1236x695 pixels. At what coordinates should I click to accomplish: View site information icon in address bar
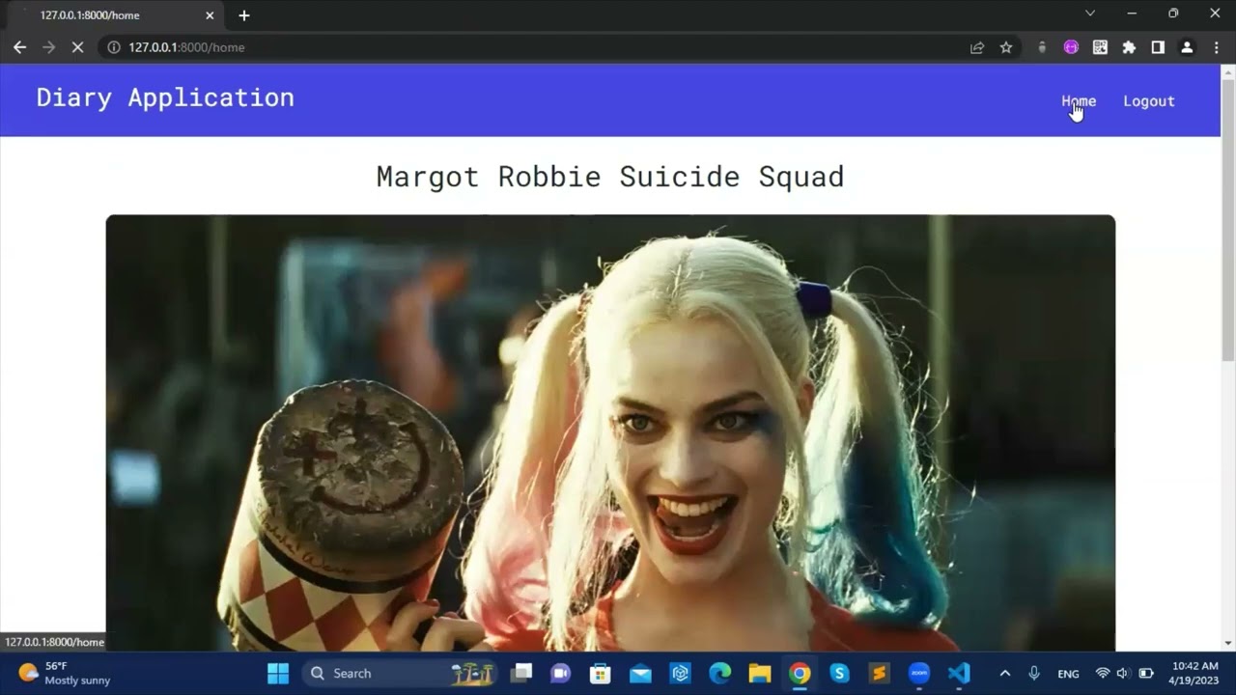[113, 47]
